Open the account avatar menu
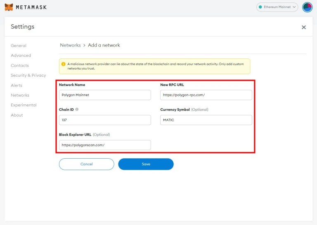 pyautogui.click(x=307, y=7)
